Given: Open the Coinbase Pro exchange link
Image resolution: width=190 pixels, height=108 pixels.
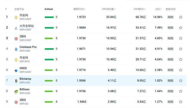Looking at the screenshot, I should click(28, 47).
